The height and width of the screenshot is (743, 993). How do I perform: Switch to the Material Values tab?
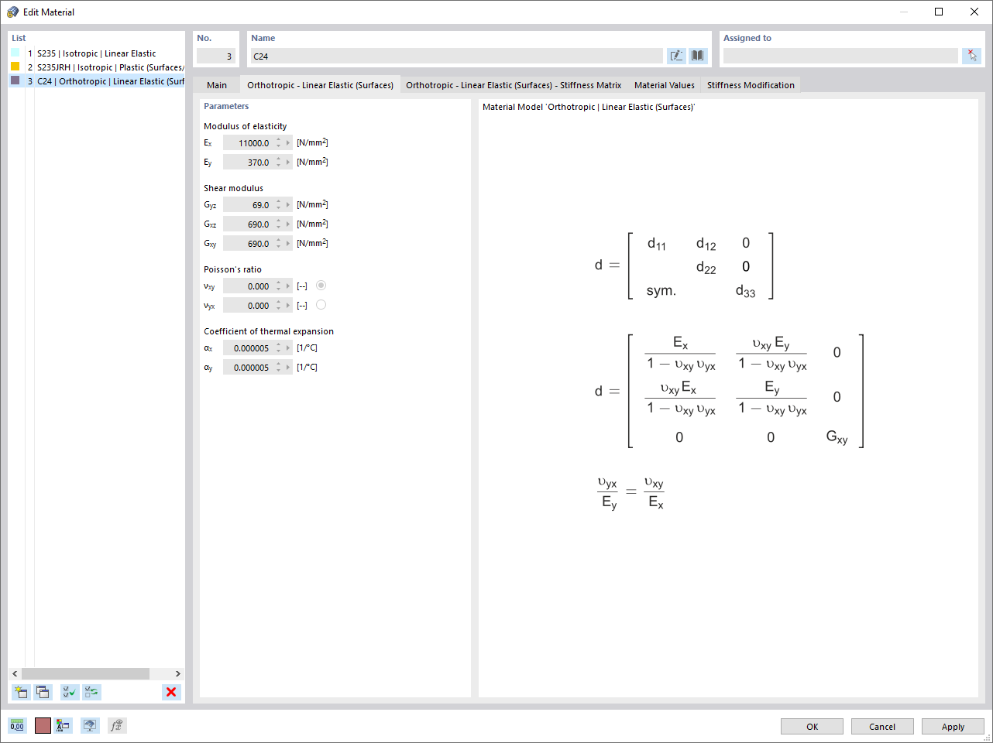click(x=665, y=85)
